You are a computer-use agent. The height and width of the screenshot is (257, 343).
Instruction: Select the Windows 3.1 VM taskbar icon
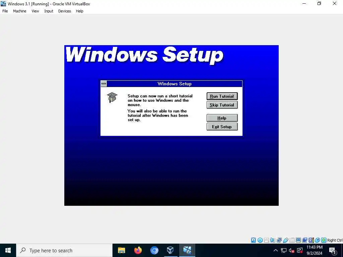coord(187,250)
